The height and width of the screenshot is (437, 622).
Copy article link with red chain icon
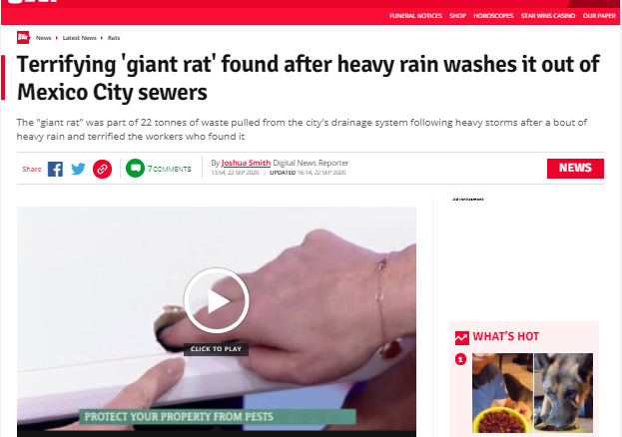click(x=102, y=169)
